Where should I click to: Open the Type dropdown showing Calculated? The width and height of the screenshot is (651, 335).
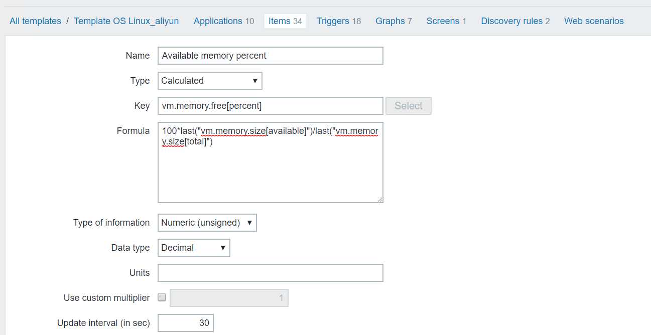point(210,81)
